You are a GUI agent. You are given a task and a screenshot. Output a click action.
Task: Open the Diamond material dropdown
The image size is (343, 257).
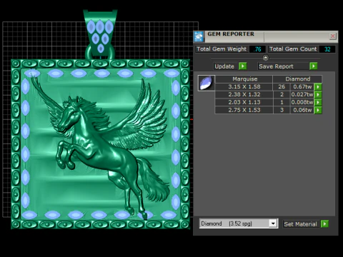pyautogui.click(x=273, y=223)
